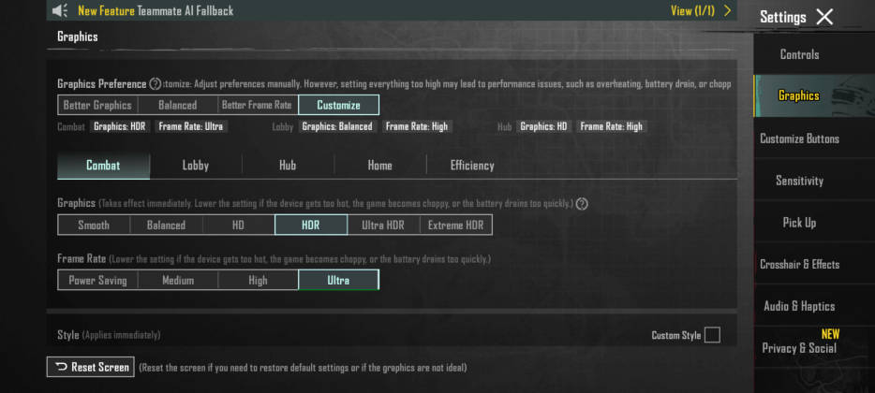Choose Better Frame Rate preference
This screenshot has width=875, height=393.
click(258, 105)
